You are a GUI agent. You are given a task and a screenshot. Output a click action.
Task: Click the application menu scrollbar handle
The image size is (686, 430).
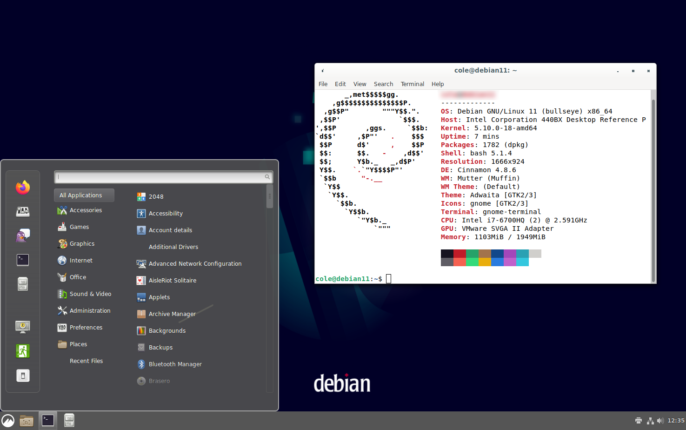(x=269, y=196)
